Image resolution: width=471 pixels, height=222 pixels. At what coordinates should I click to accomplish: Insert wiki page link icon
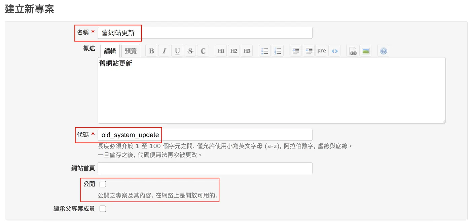click(352, 51)
